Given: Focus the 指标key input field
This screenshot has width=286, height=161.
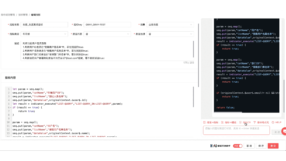Looking at the screenshot, I should click(x=107, y=25).
